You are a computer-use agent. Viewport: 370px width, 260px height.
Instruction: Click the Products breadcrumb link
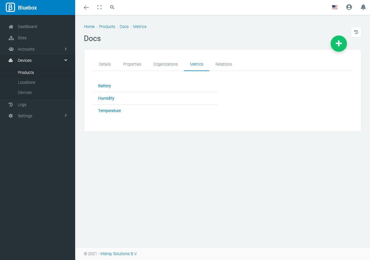pos(107,27)
